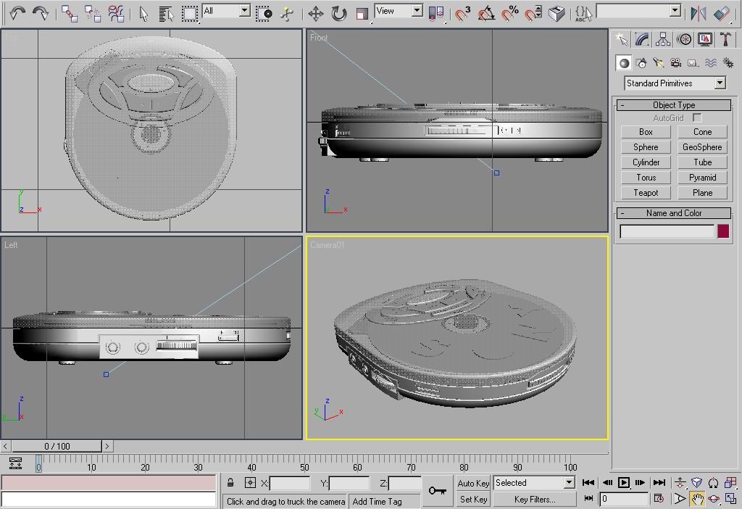
Task: Toggle Absolute/Offset transform type-in mode
Action: coord(250,483)
